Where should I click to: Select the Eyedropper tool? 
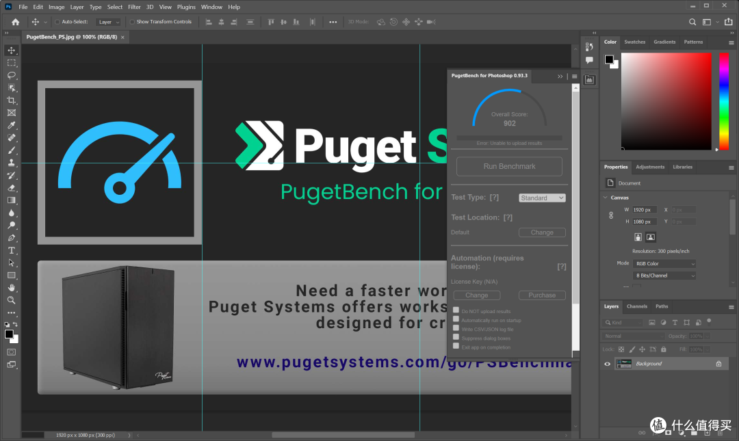click(x=12, y=125)
